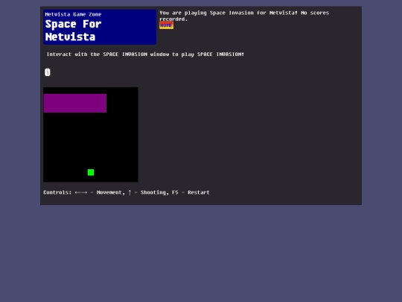
Task: Click the 'You are playing Space Invasion' message
Action: click(244, 16)
